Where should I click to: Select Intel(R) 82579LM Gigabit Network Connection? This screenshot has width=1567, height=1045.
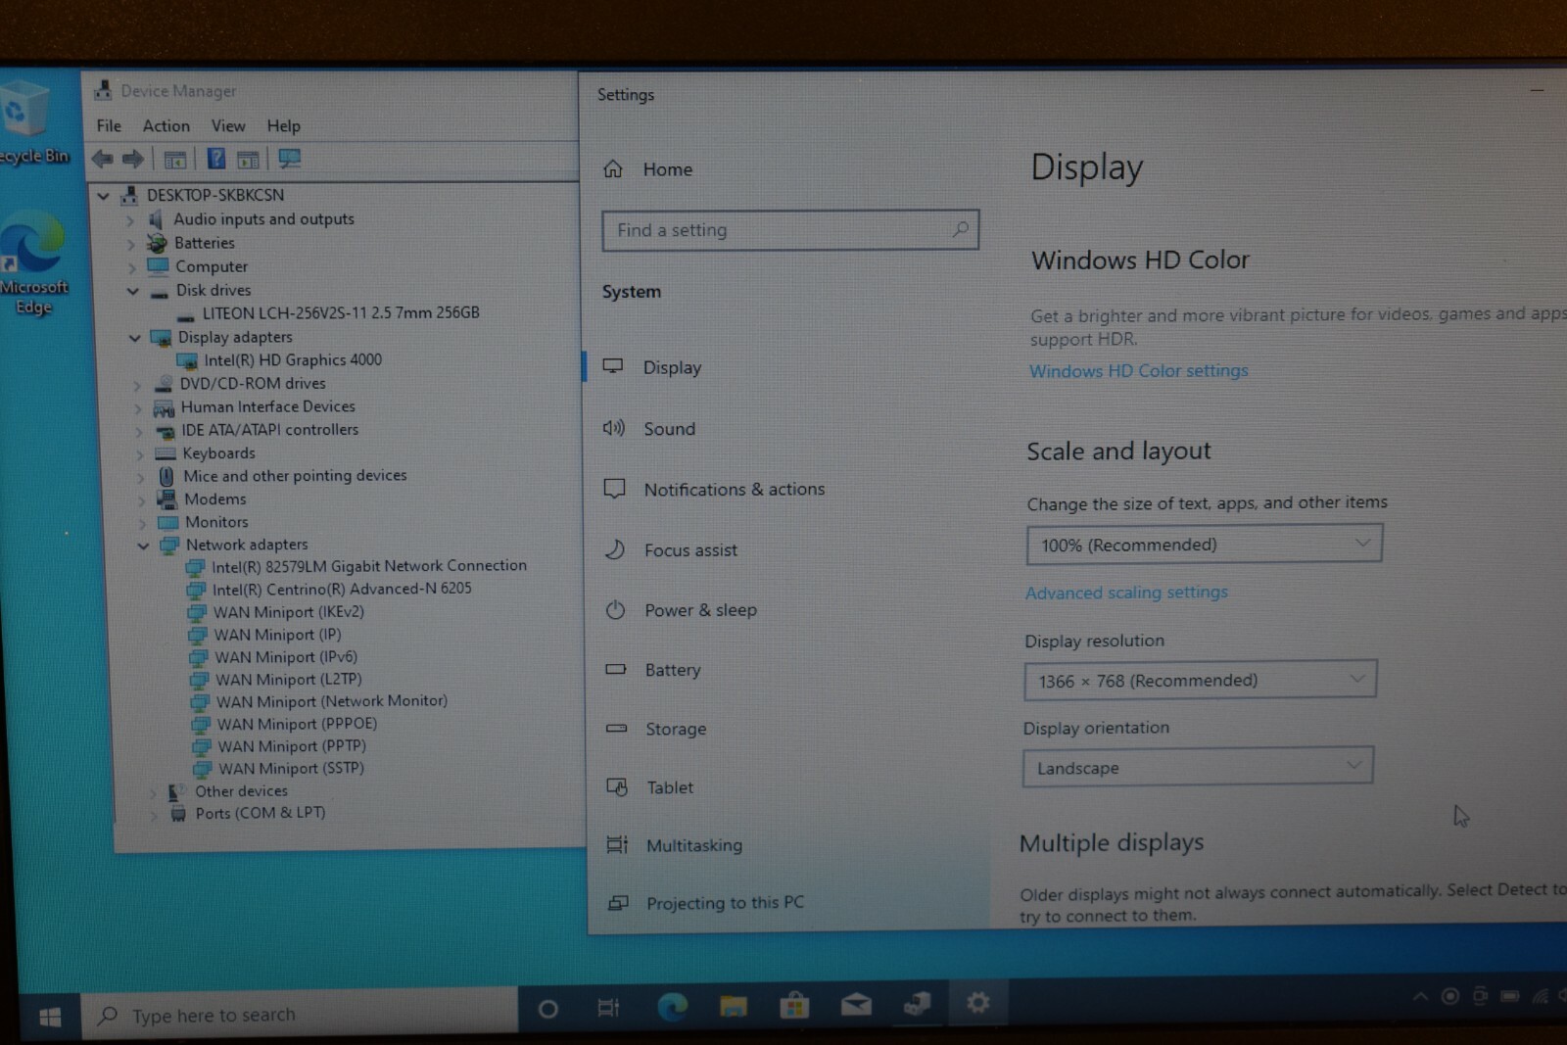pos(368,566)
